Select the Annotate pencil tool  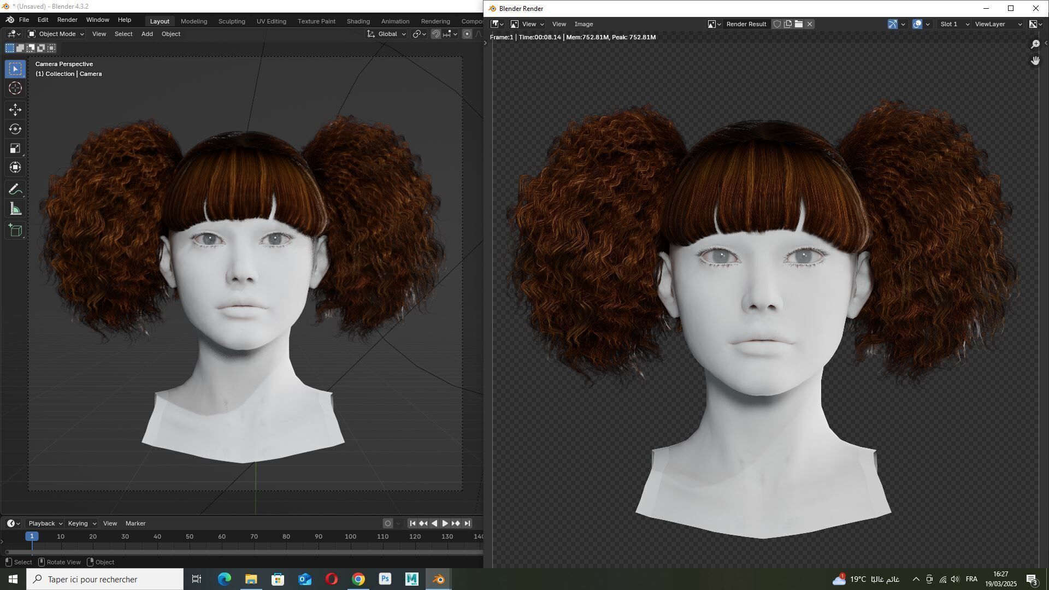[x=15, y=190]
